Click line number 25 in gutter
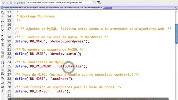This screenshot has width=178, height=100. click(x=9, y=66)
